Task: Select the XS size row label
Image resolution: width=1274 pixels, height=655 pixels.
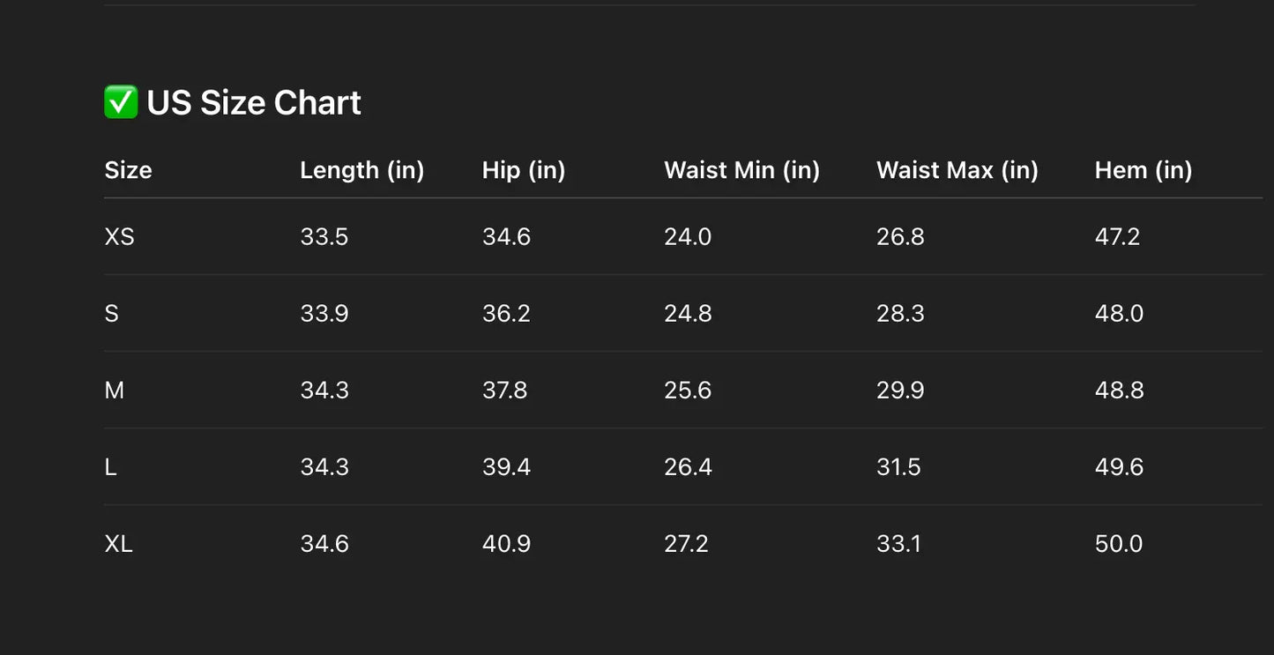Action: (119, 237)
